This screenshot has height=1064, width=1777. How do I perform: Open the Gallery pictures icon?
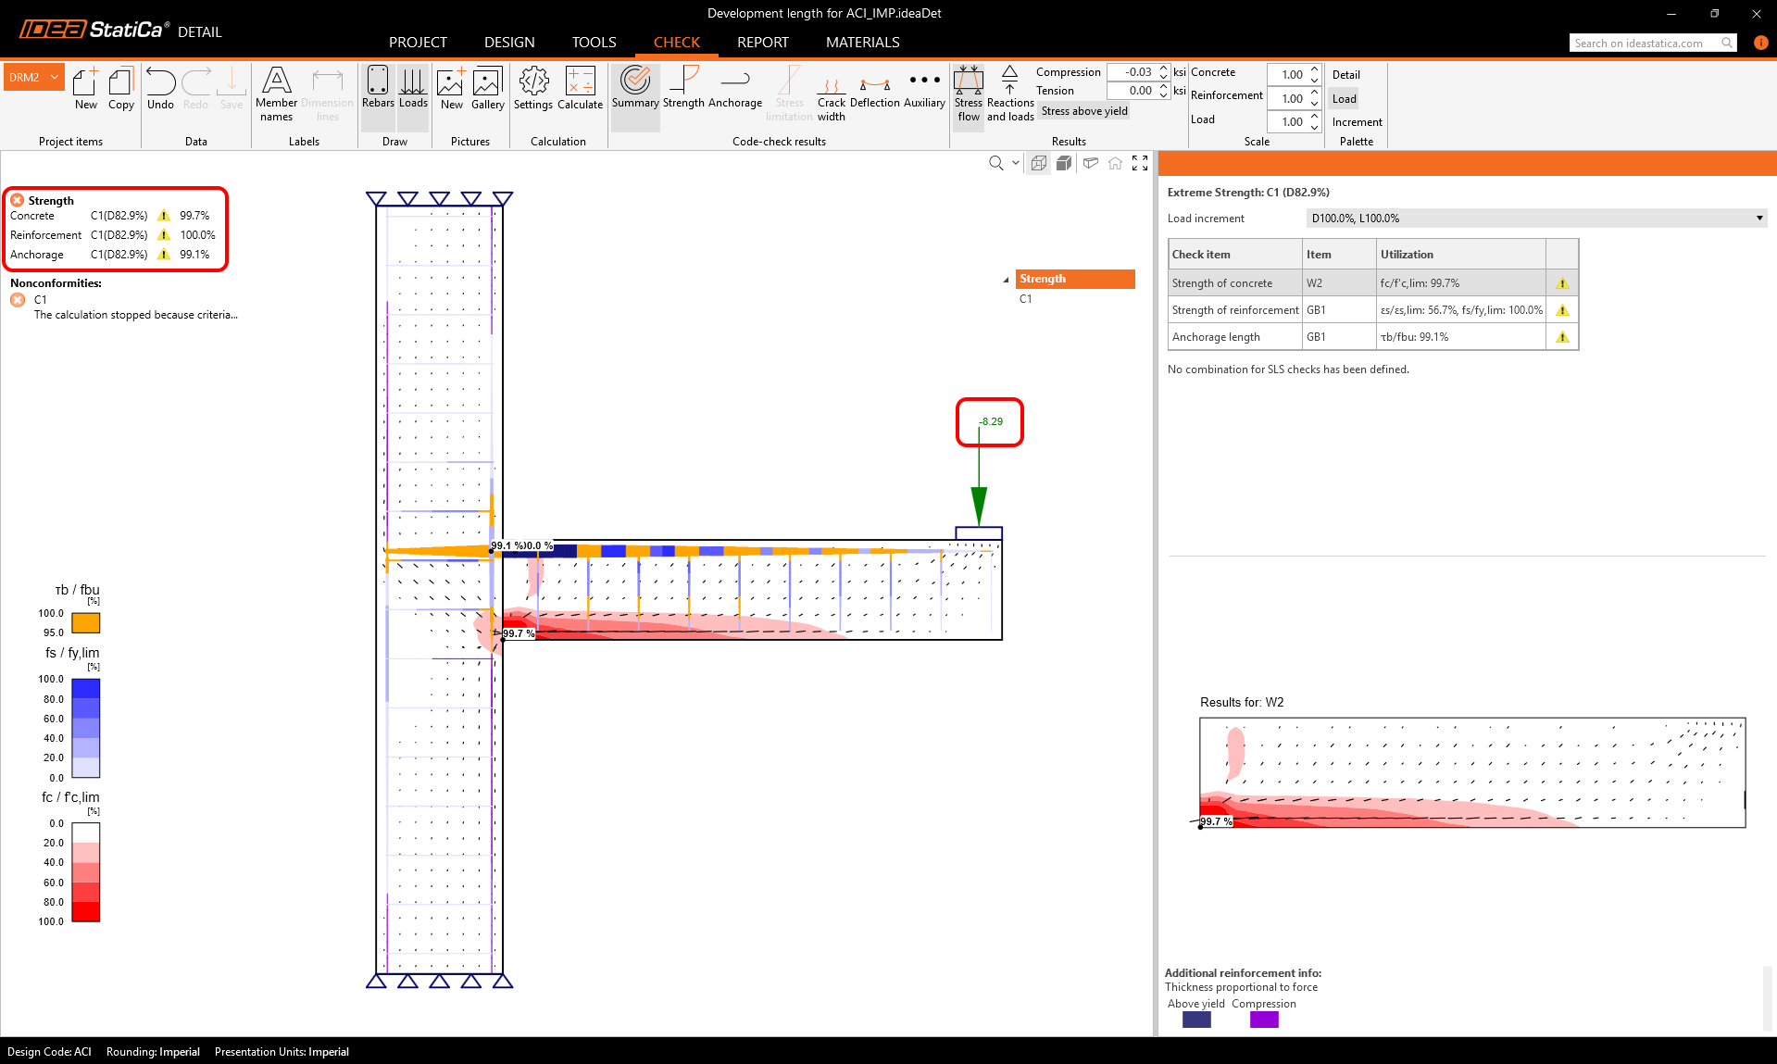coord(487,89)
